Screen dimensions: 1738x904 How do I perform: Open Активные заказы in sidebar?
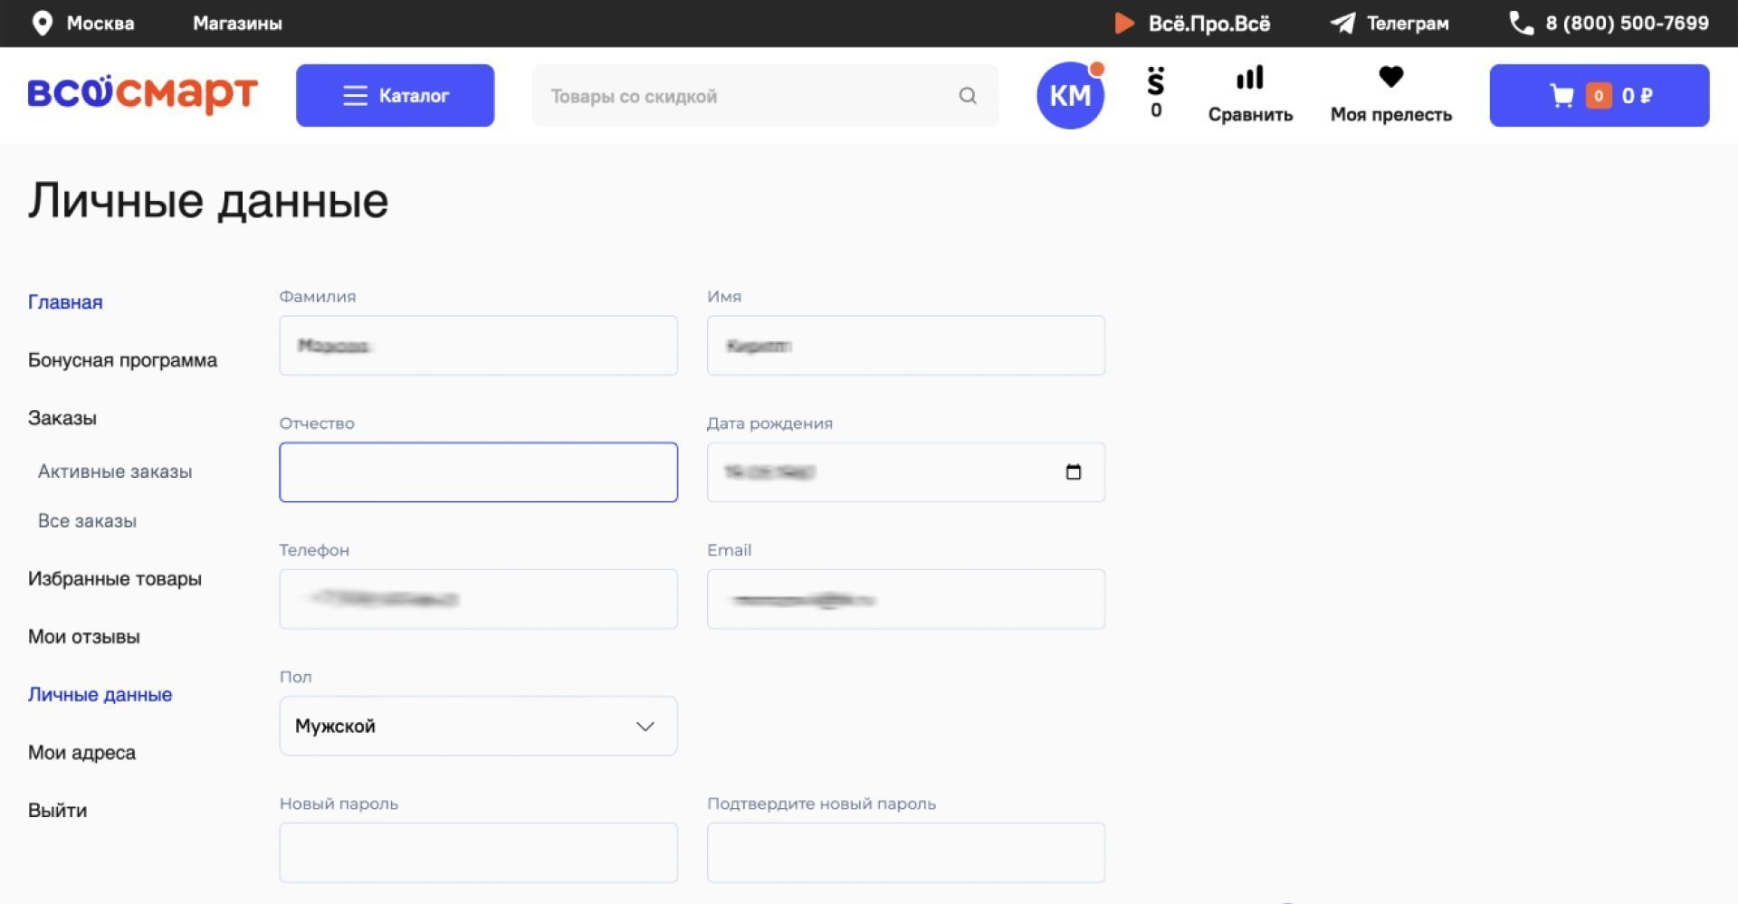pos(115,471)
